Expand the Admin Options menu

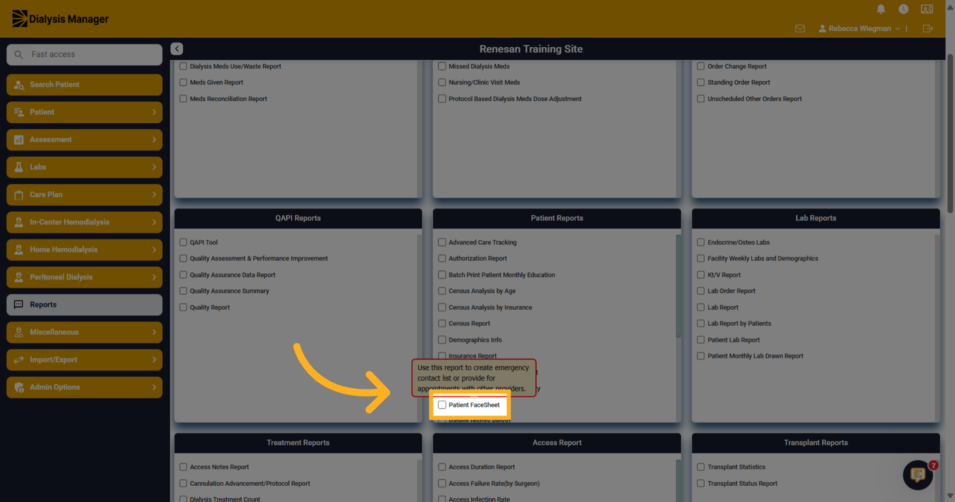click(84, 387)
